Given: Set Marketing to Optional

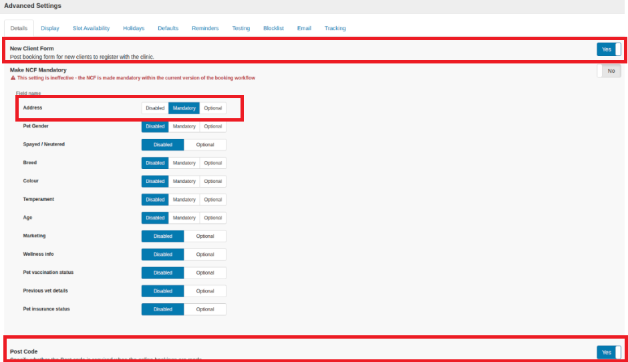Looking at the screenshot, I should [205, 236].
